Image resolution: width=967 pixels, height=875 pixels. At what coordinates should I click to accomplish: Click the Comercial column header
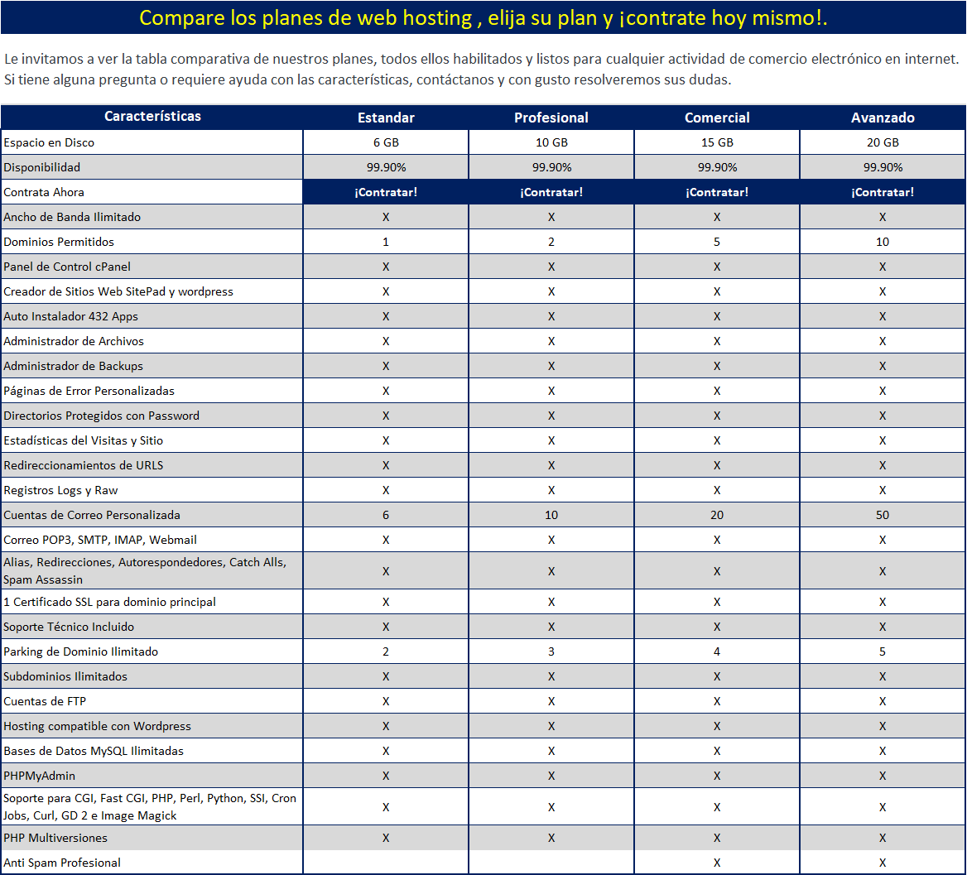[x=717, y=118]
